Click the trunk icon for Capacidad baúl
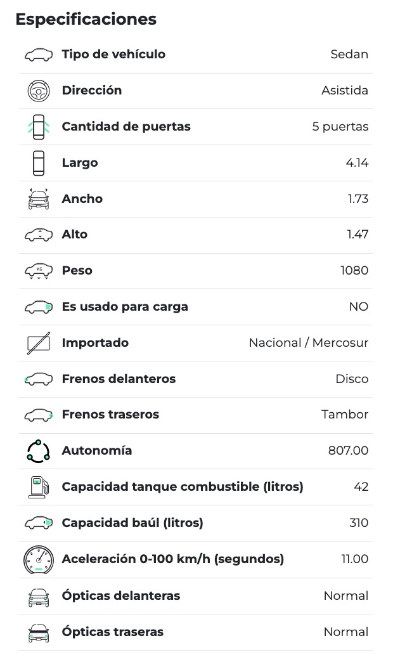This screenshot has height=662, width=393. click(39, 523)
